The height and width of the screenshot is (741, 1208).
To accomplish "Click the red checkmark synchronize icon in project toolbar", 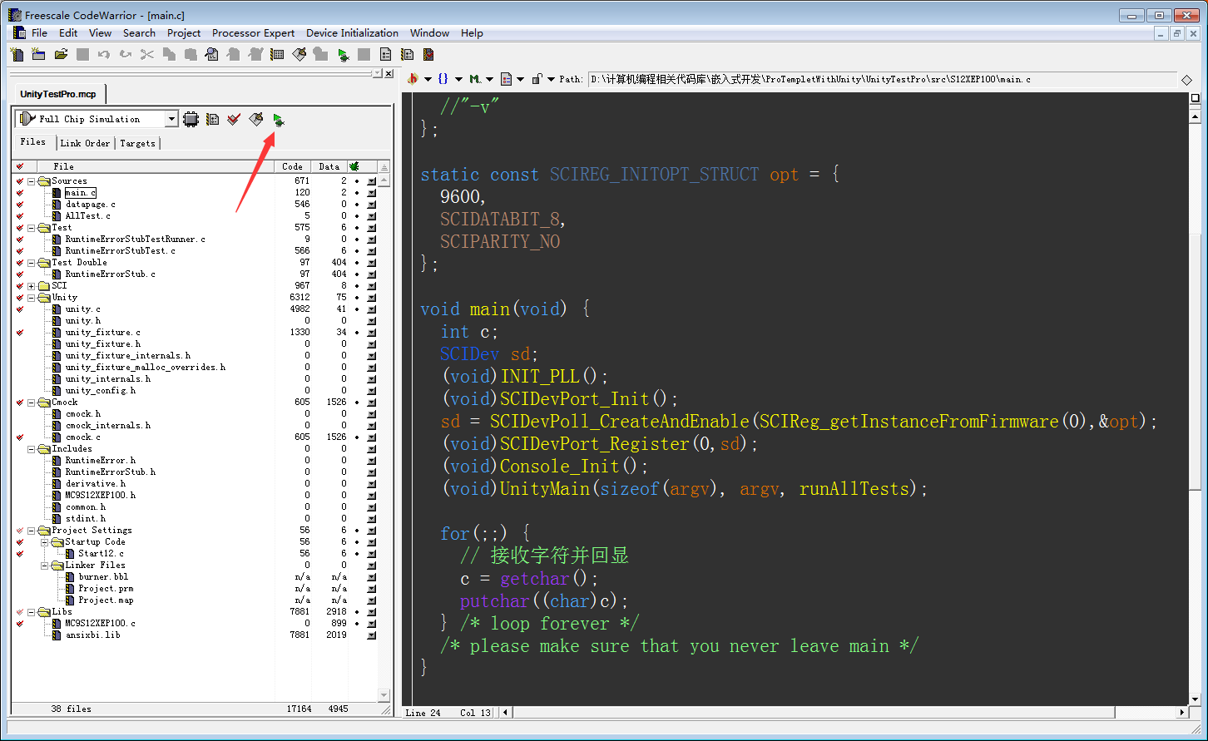I will tap(234, 119).
